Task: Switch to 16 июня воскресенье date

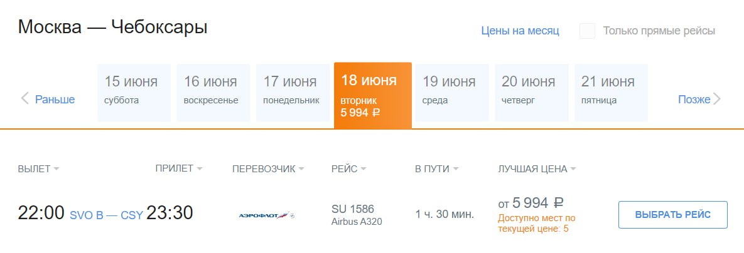Action: [x=213, y=92]
